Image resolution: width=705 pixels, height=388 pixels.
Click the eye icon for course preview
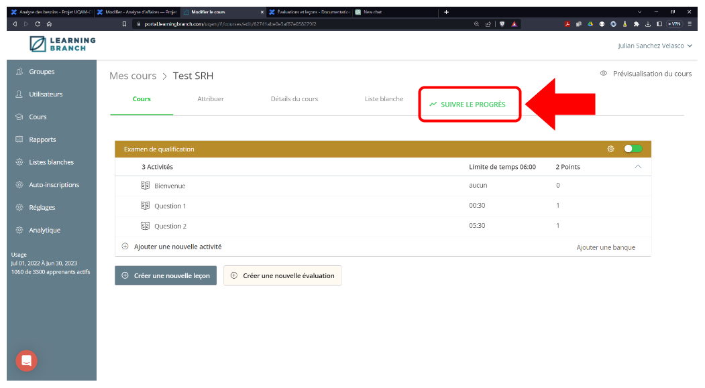604,74
